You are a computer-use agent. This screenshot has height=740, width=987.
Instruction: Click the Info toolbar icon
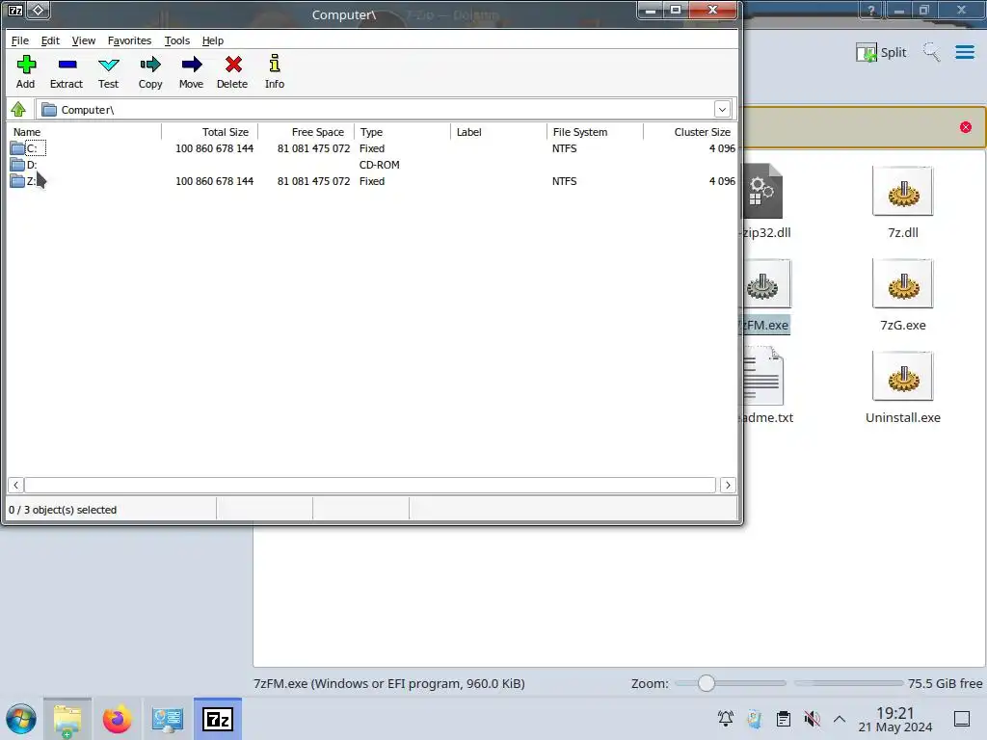coord(275,64)
